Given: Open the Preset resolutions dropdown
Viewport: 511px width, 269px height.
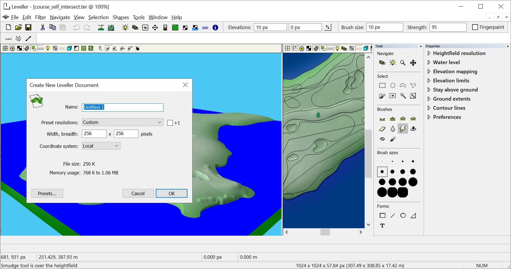Looking at the screenshot, I should 123,122.
